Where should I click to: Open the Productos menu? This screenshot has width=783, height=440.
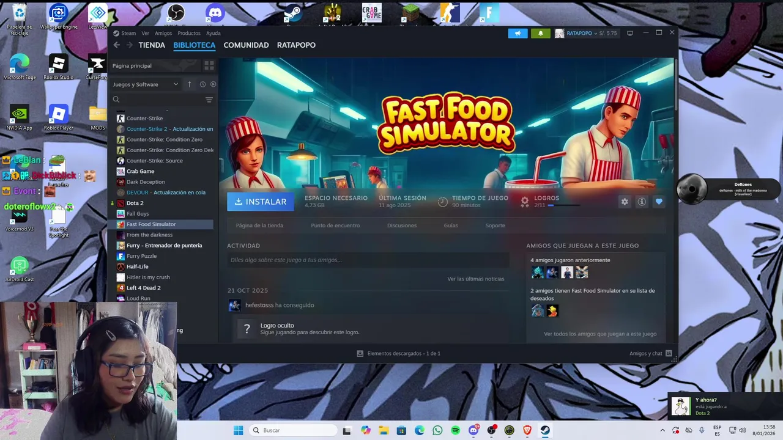[x=189, y=33]
